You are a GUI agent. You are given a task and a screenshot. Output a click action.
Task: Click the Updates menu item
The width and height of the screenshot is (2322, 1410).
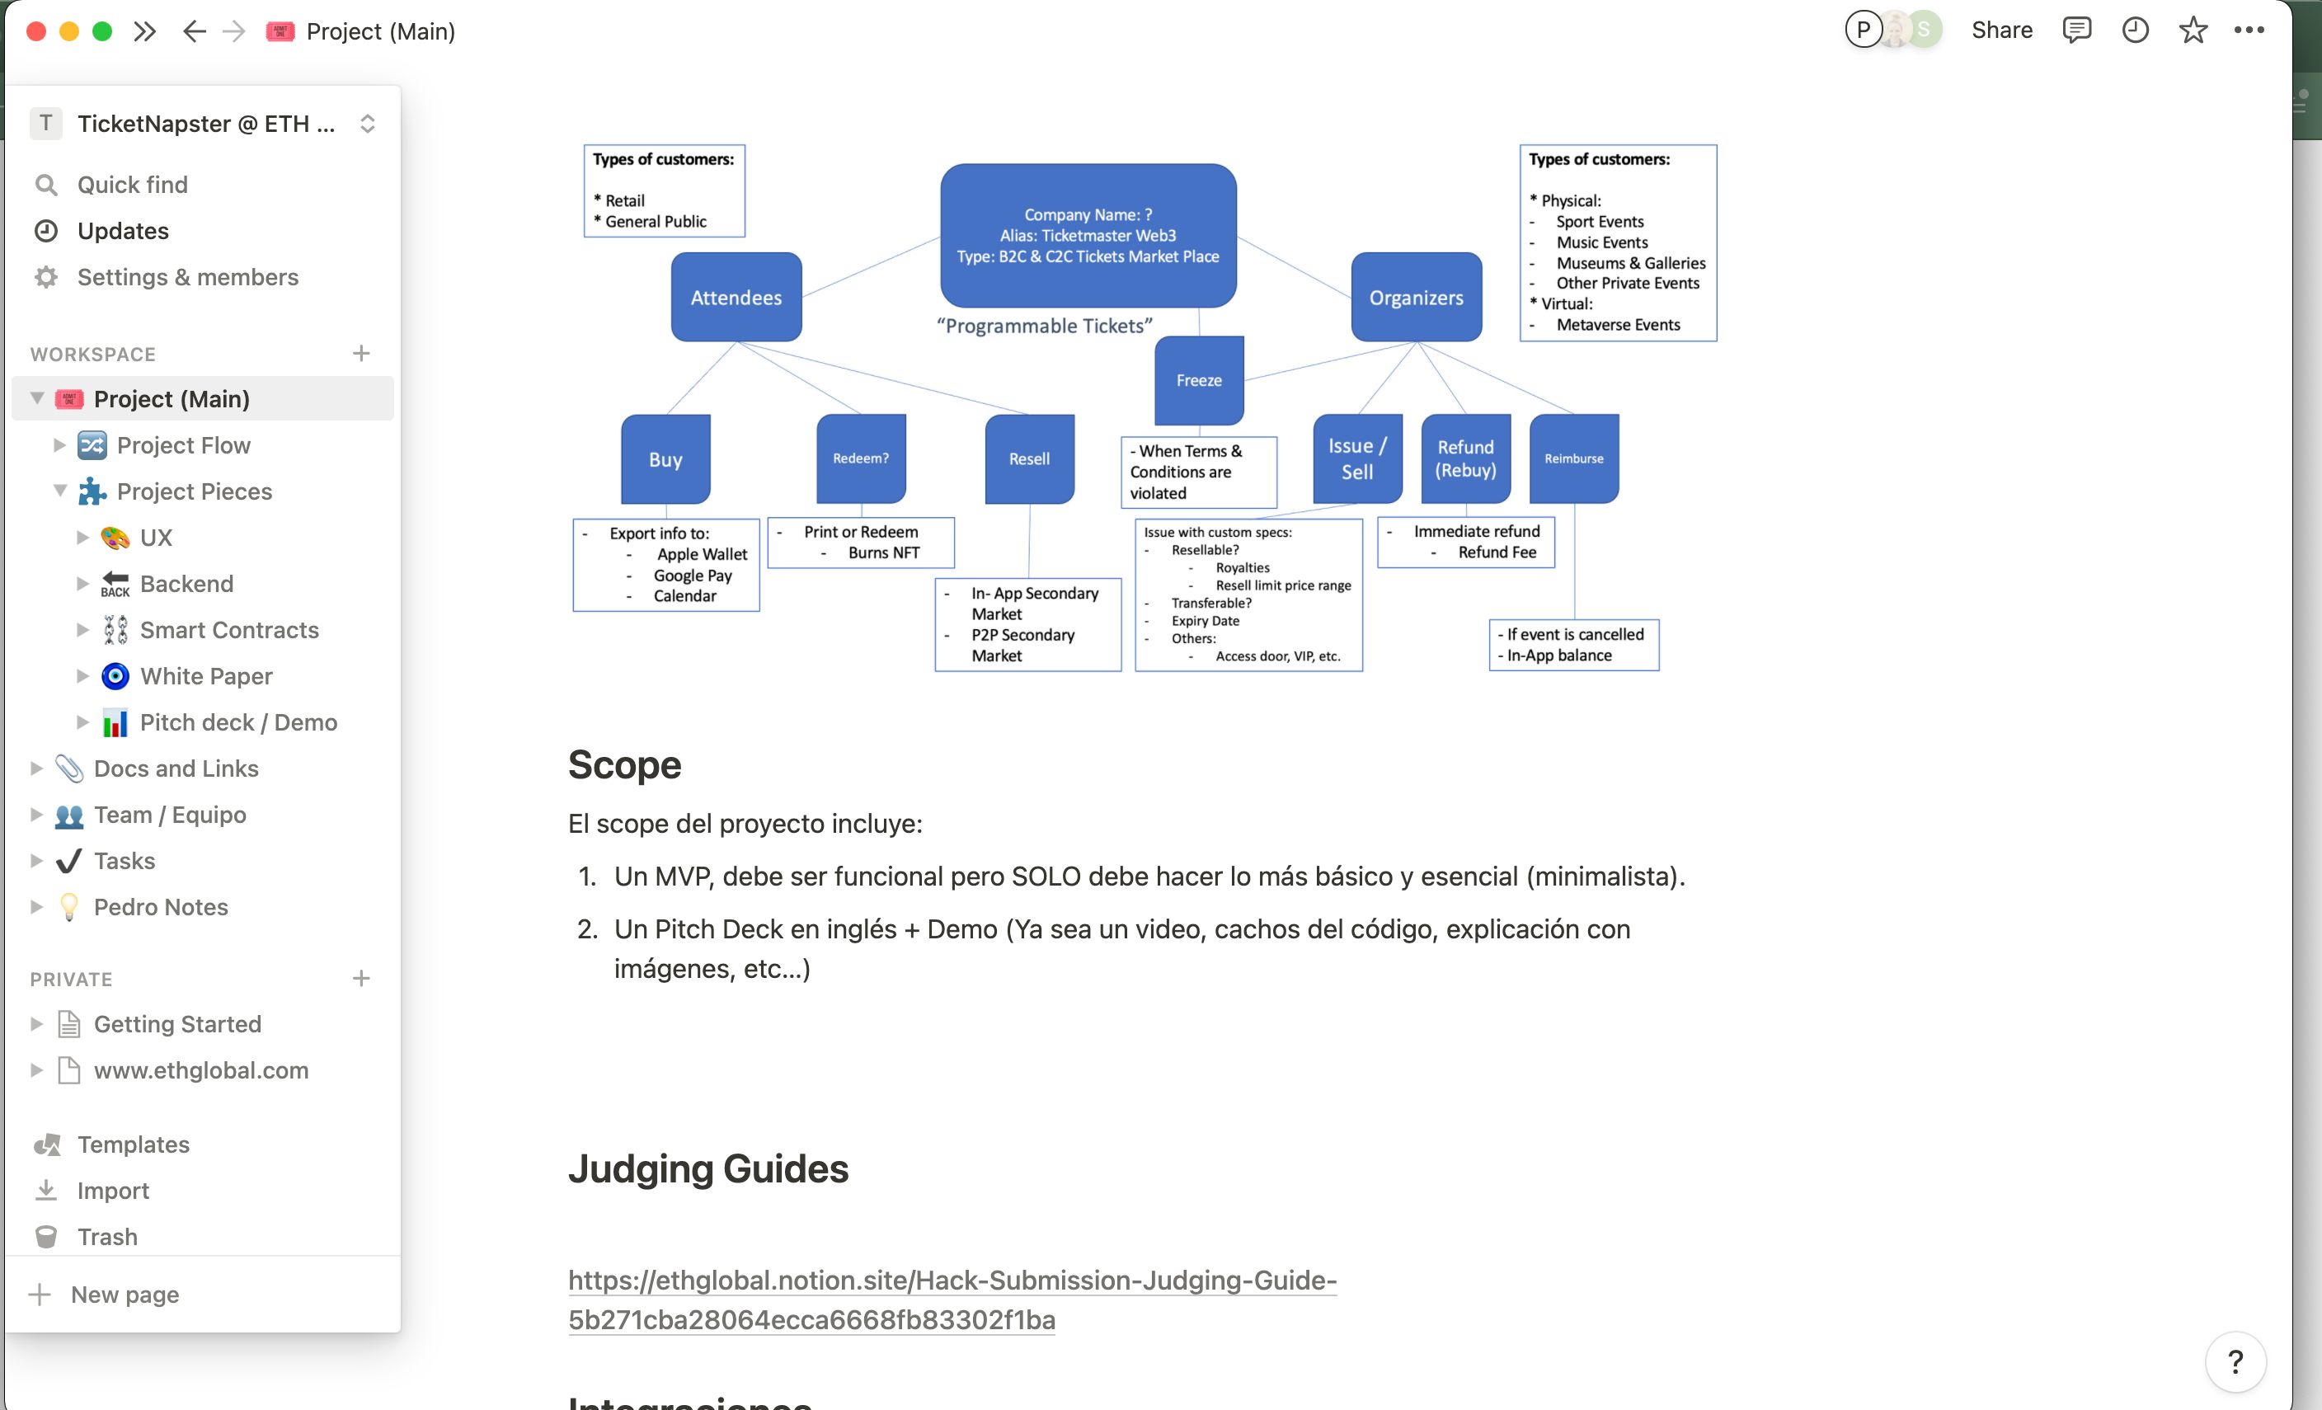click(125, 231)
